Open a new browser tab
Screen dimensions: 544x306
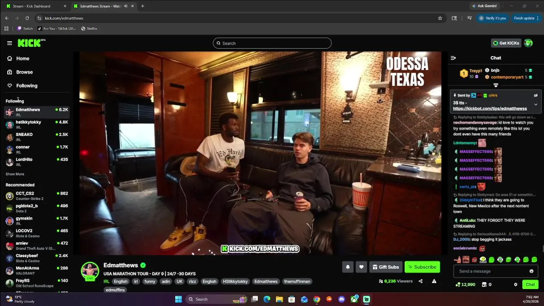[142, 6]
